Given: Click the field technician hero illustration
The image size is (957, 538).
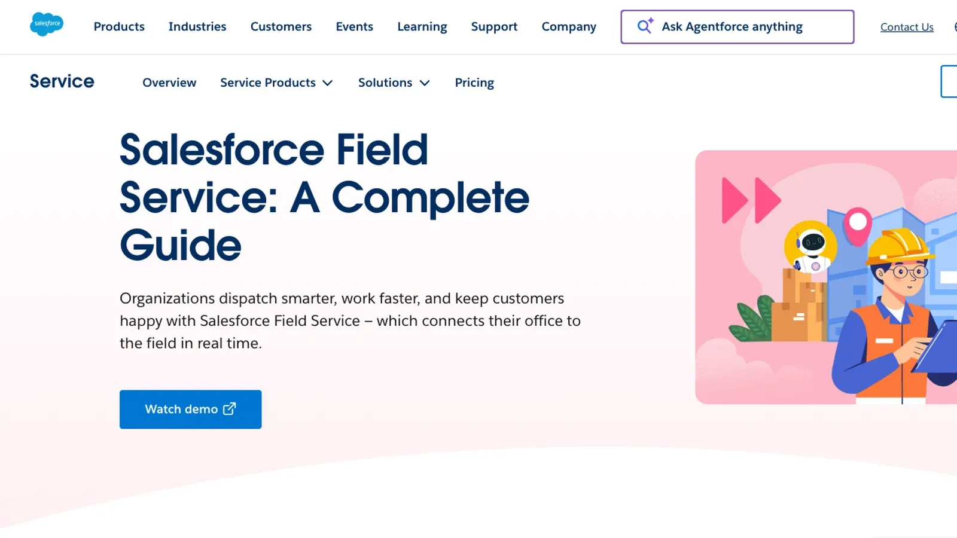Looking at the screenshot, I should pyautogui.click(x=826, y=277).
